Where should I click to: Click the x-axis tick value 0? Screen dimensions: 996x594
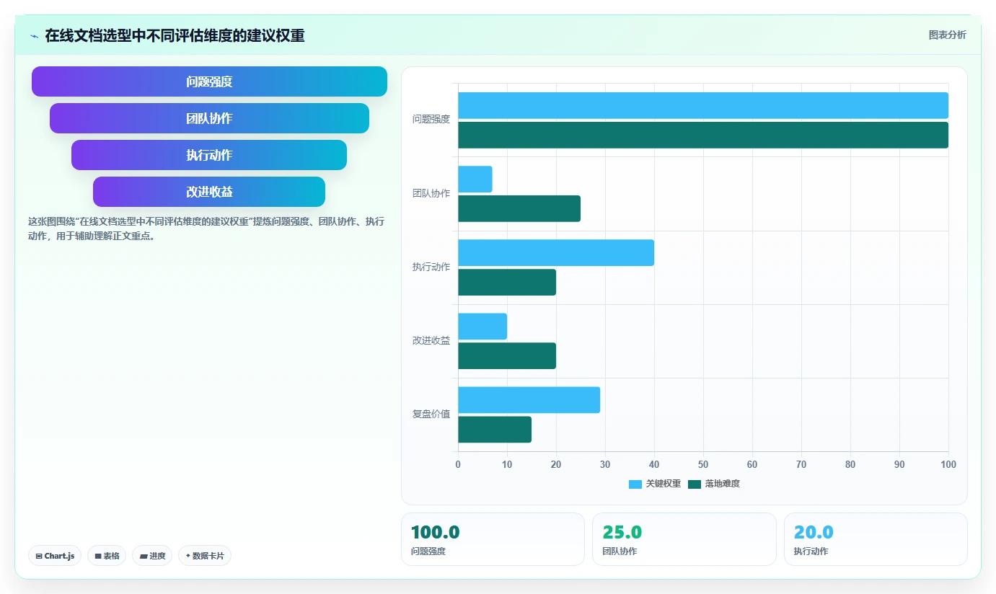(x=458, y=464)
